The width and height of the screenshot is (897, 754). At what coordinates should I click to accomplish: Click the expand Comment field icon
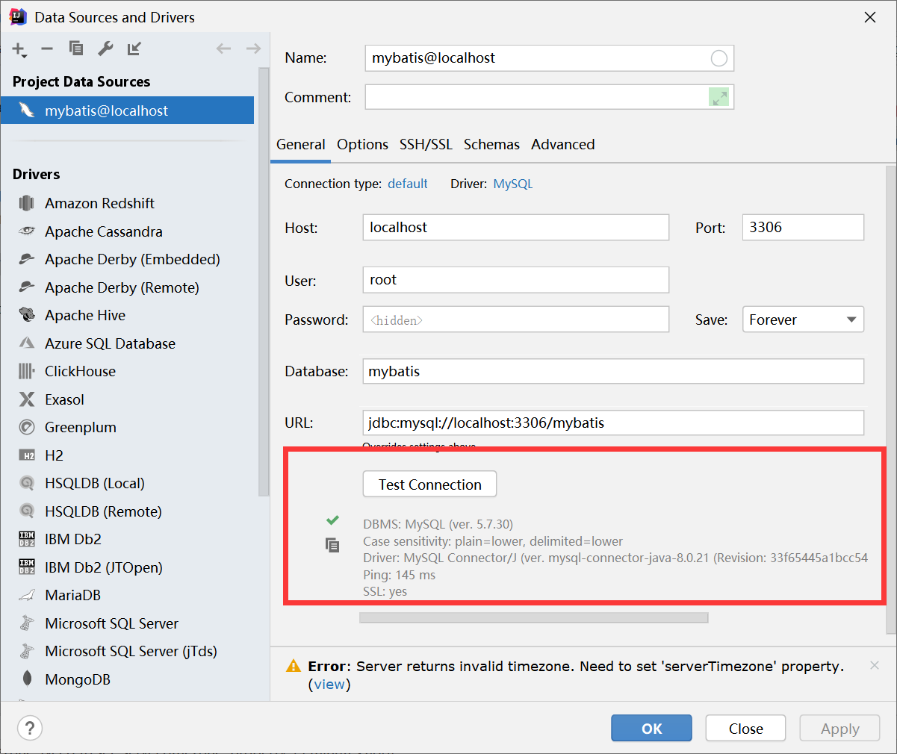click(x=719, y=98)
